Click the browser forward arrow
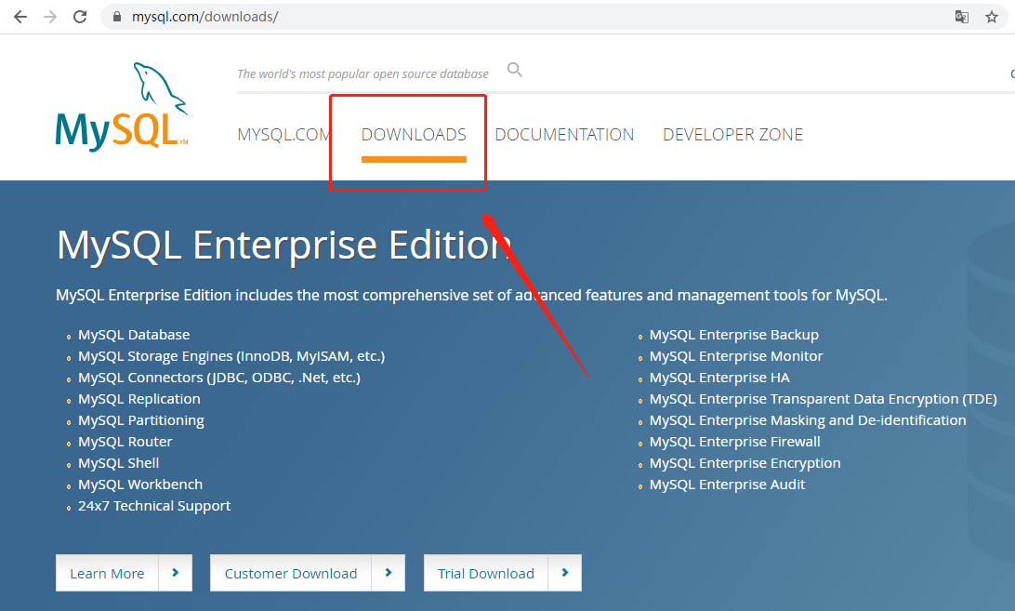The width and height of the screenshot is (1015, 611). [50, 17]
